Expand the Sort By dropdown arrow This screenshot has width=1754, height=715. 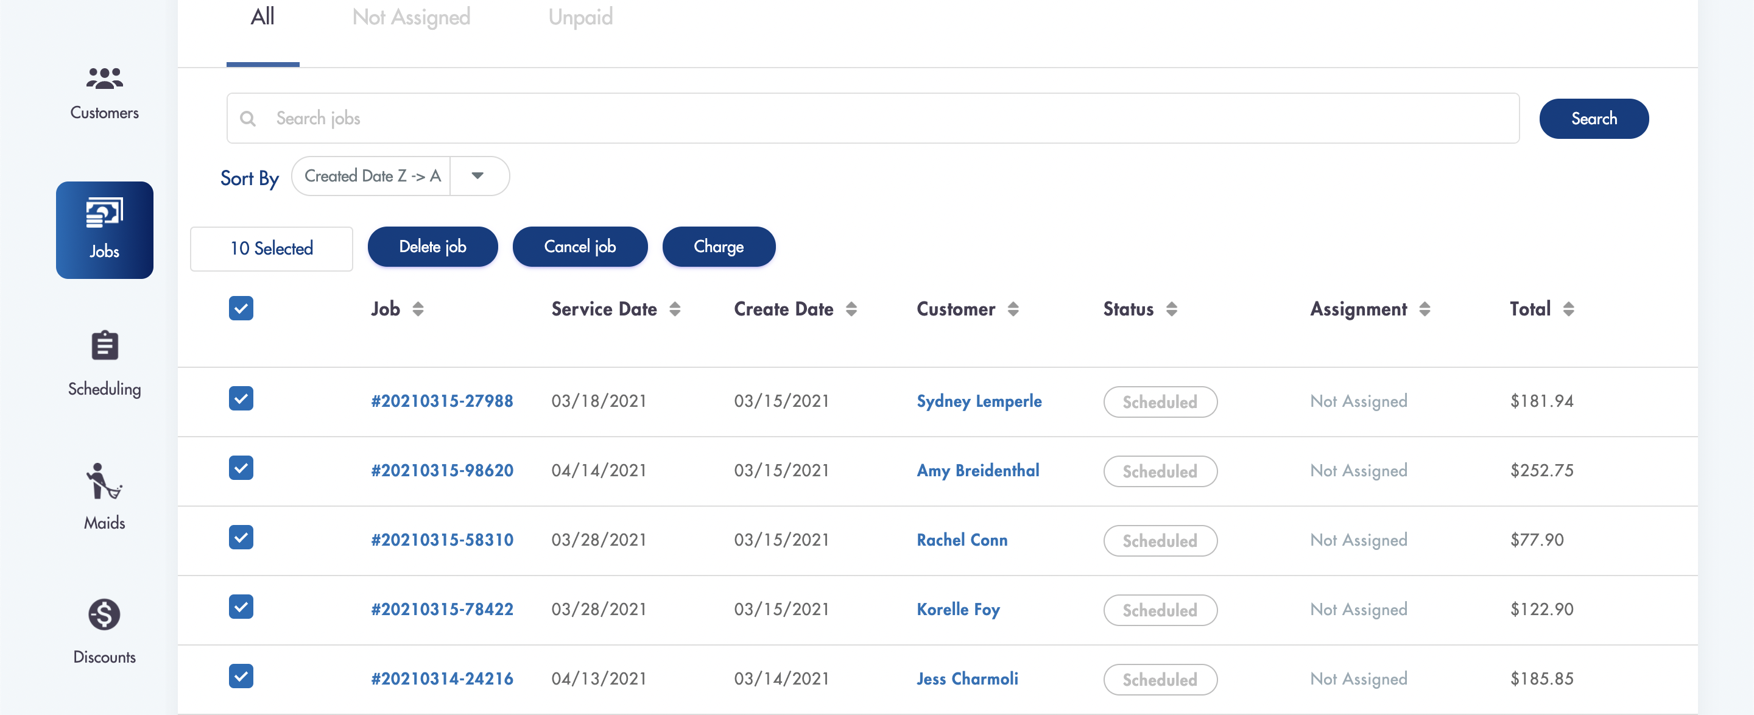(x=478, y=175)
